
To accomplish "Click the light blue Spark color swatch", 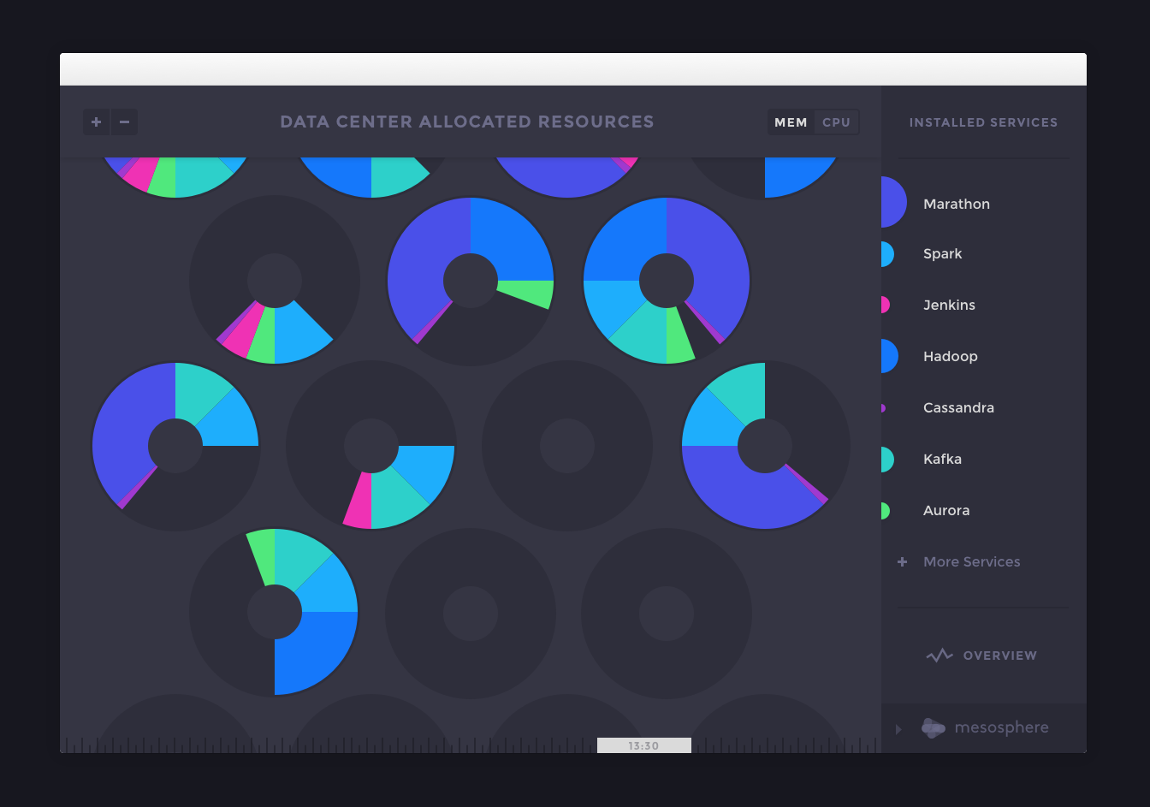I will [x=887, y=254].
